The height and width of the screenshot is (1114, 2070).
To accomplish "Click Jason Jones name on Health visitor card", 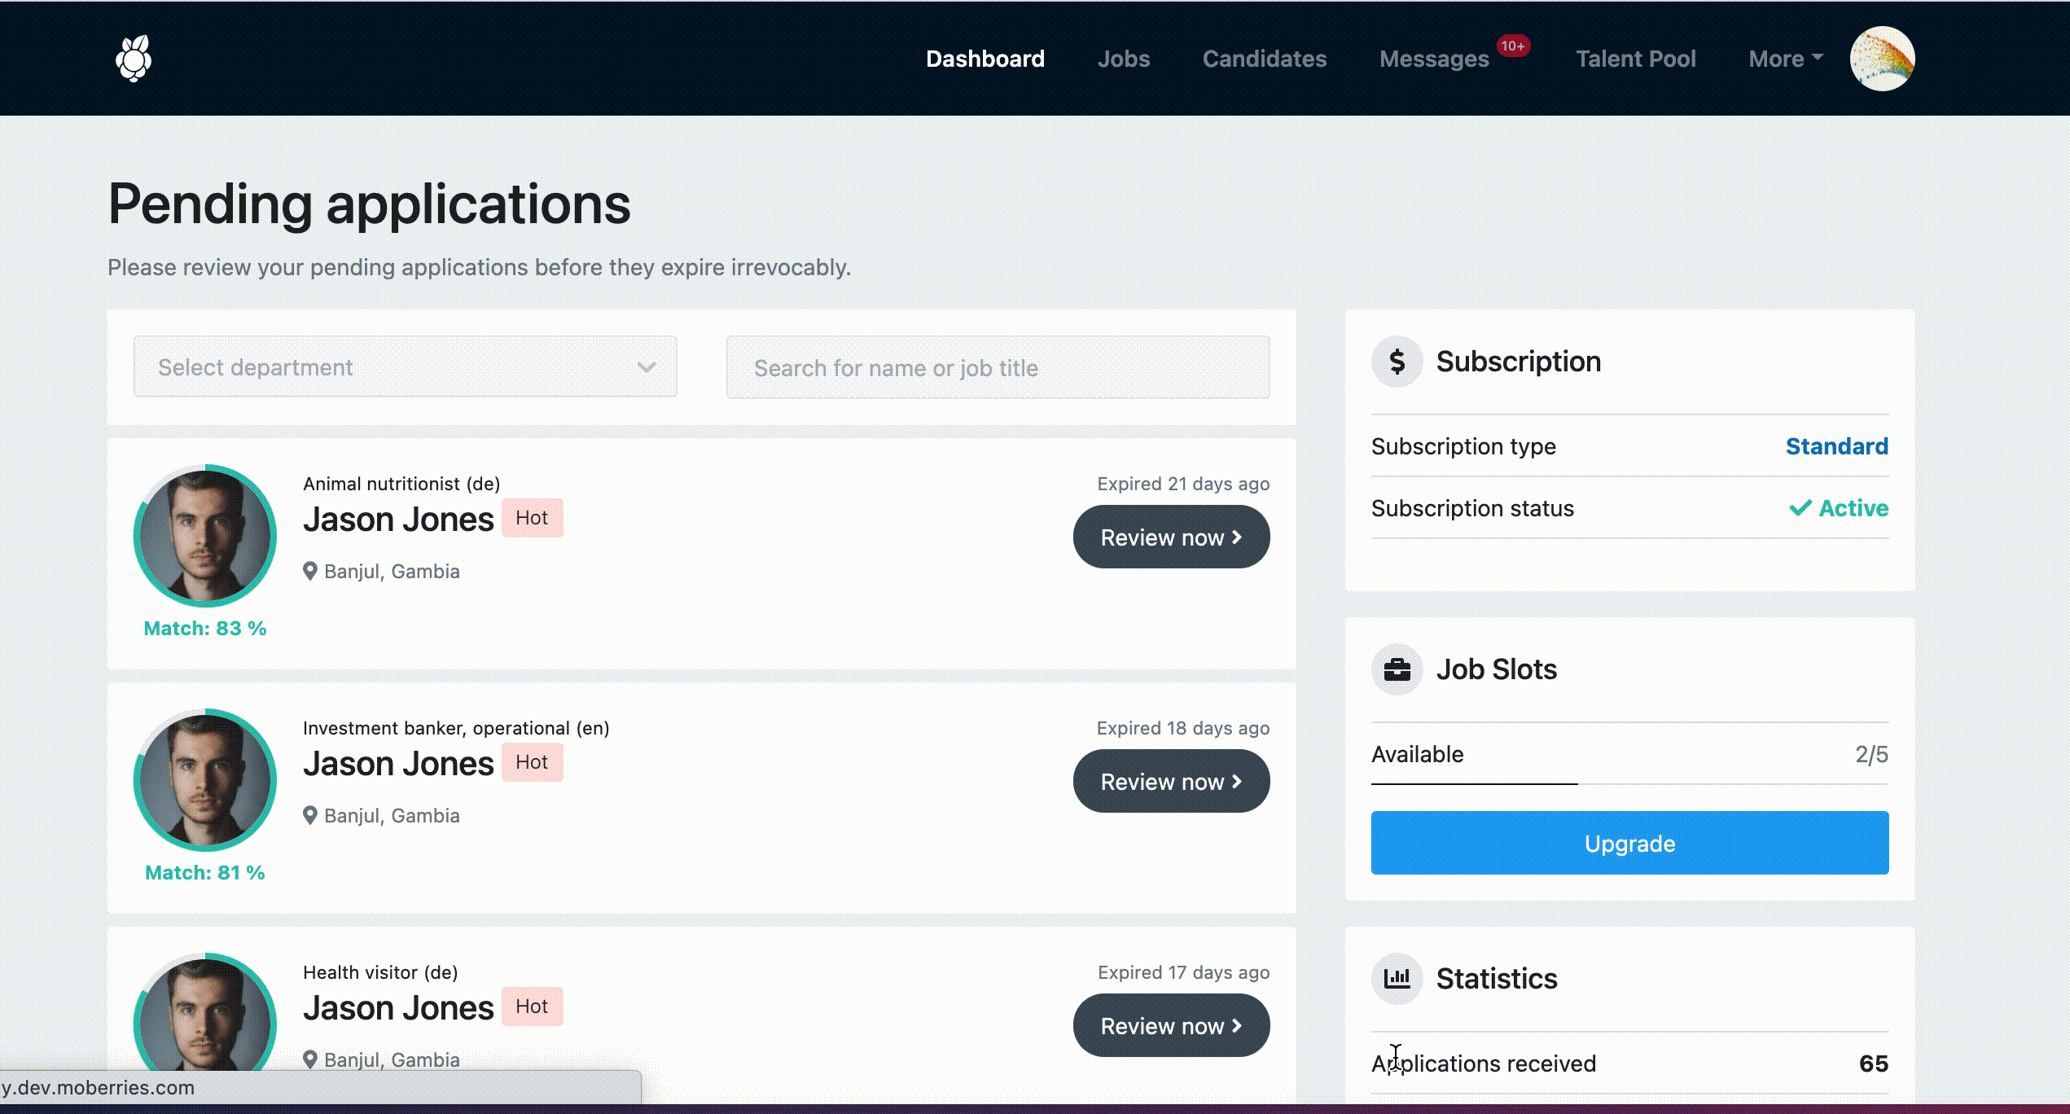I will [398, 1007].
